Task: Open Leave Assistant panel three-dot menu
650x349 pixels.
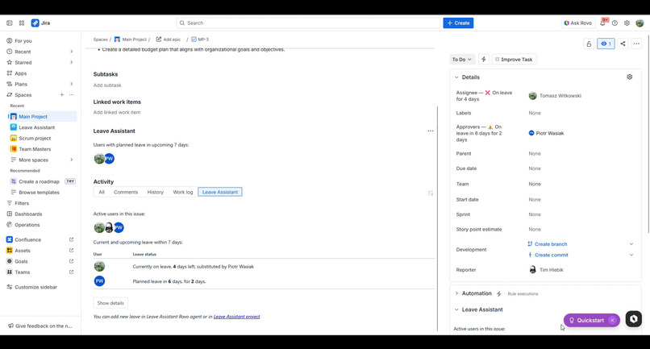Action: 431,131
